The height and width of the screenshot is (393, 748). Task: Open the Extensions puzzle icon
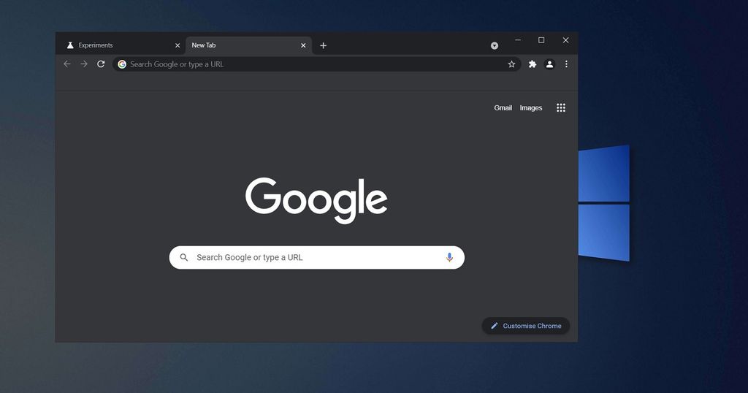(x=533, y=64)
